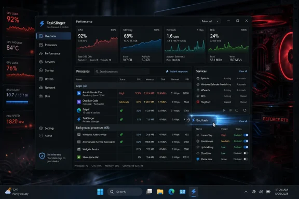Click the volume speaker tray icon
This screenshot has height=199, width=299.
click(261, 192)
